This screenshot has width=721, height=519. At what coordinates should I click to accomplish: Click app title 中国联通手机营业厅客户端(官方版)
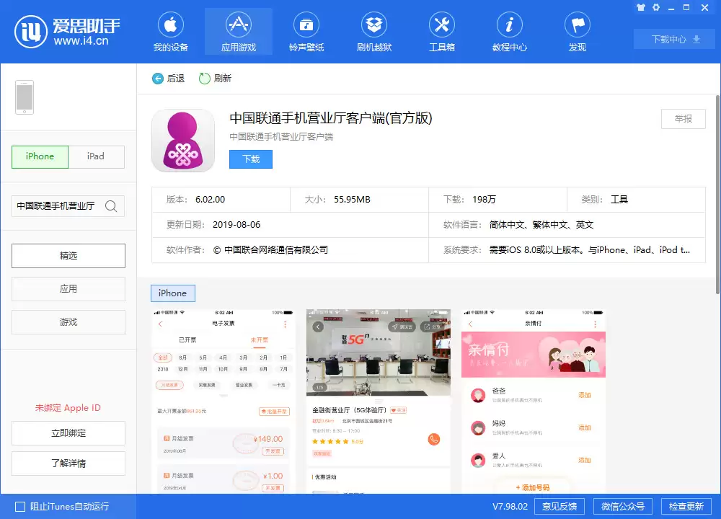[x=331, y=118]
